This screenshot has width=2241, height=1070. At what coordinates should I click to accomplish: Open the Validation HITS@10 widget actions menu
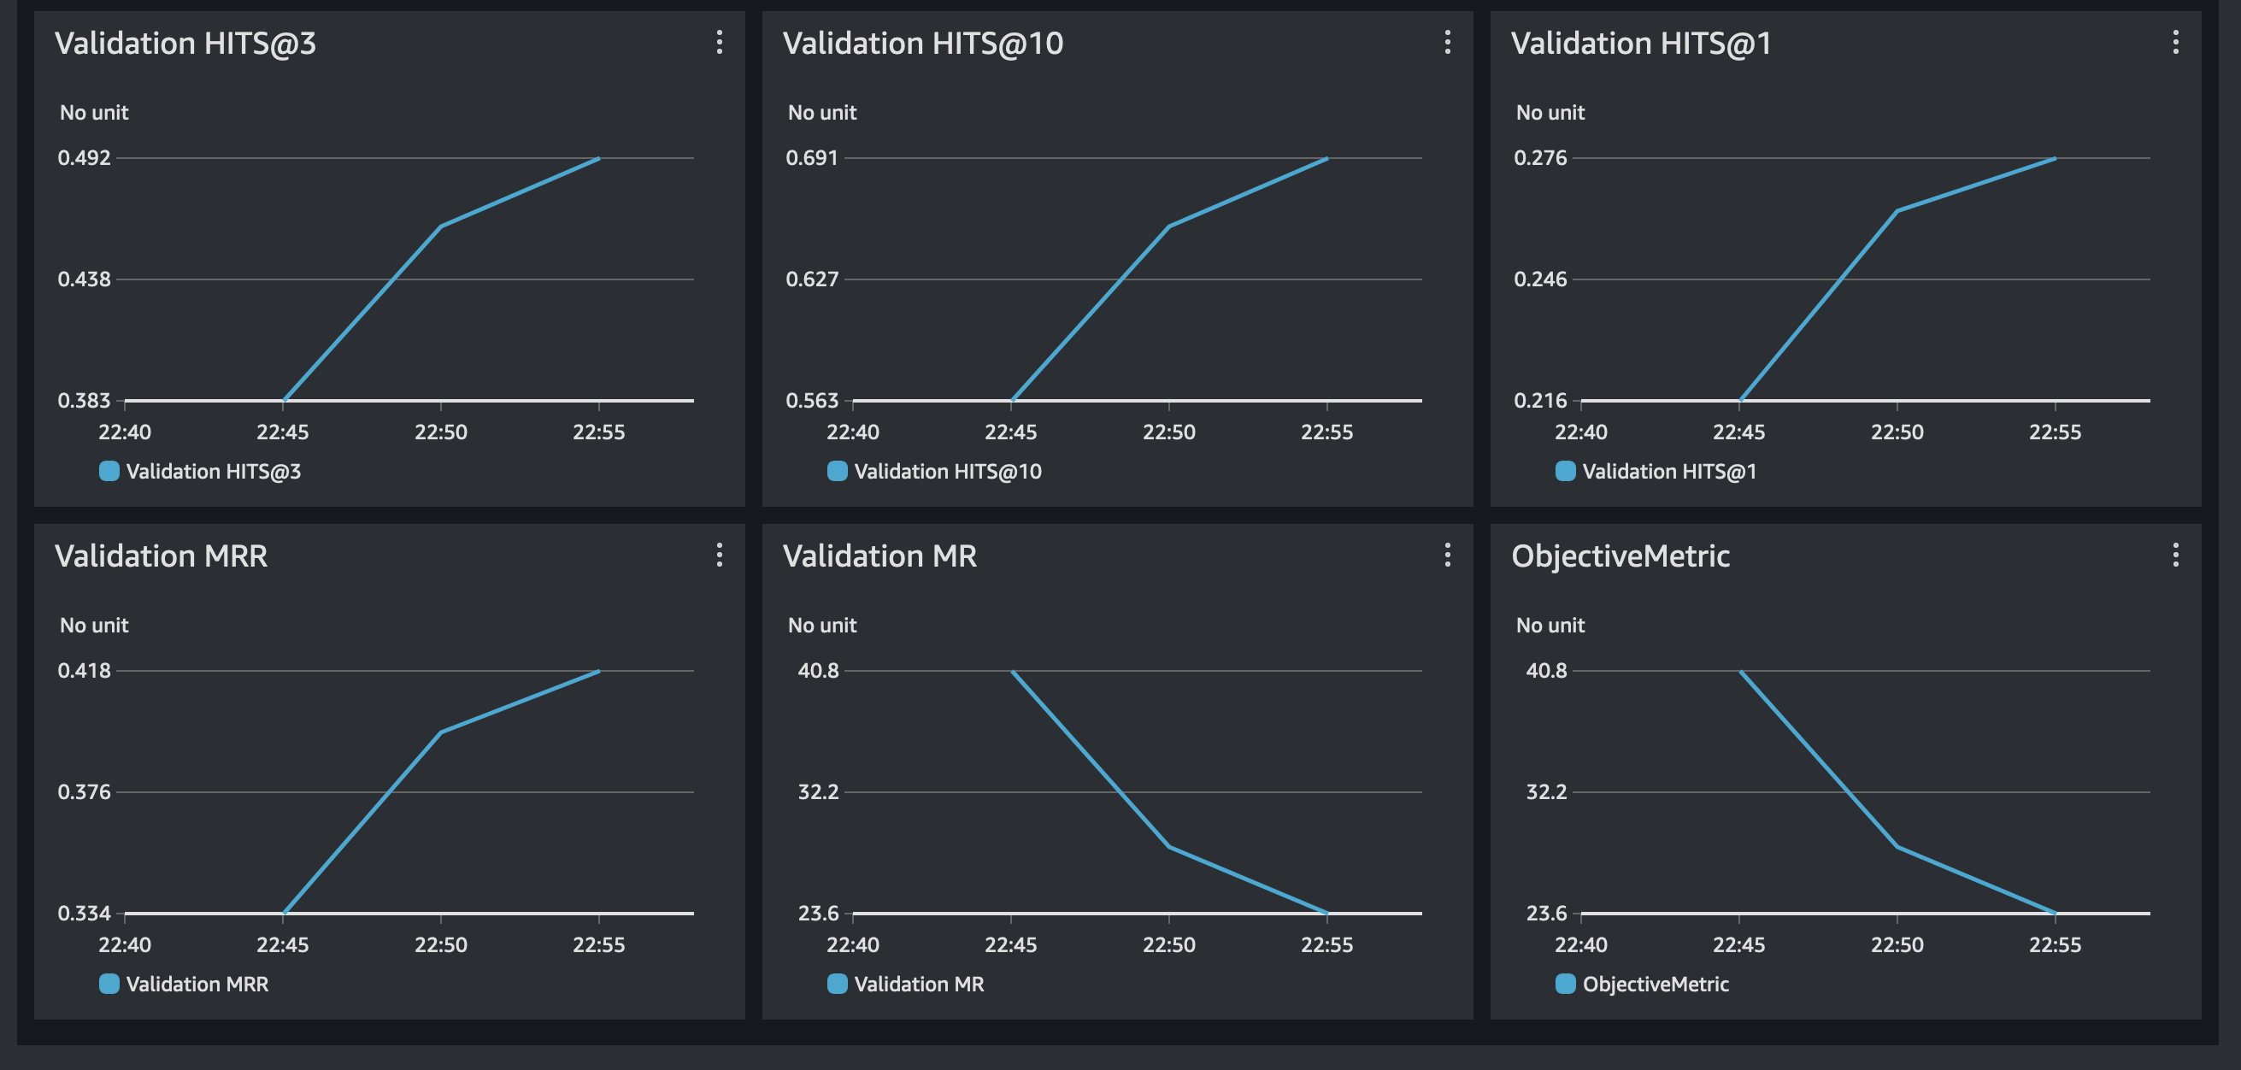click(1448, 42)
